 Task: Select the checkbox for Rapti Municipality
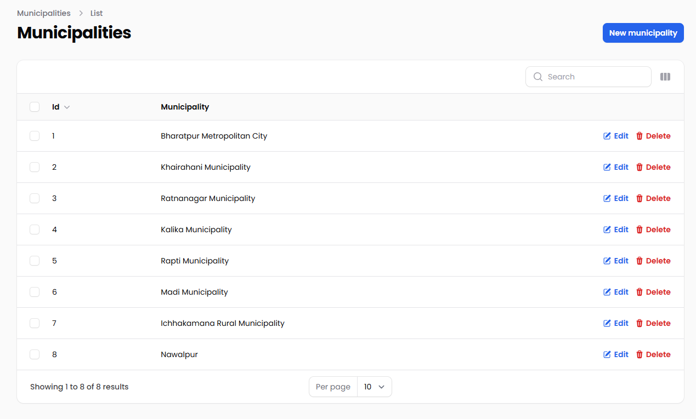[x=35, y=261]
